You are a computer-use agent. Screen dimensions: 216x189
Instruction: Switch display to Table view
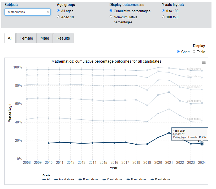click(x=194, y=52)
